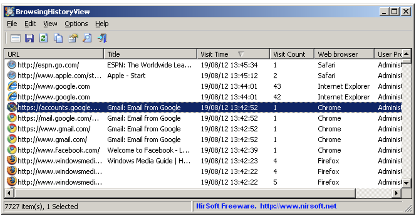Select the https://www.gmail.com/ URL cell

pos(54,129)
